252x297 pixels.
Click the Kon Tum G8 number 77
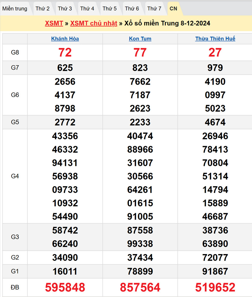(x=140, y=53)
